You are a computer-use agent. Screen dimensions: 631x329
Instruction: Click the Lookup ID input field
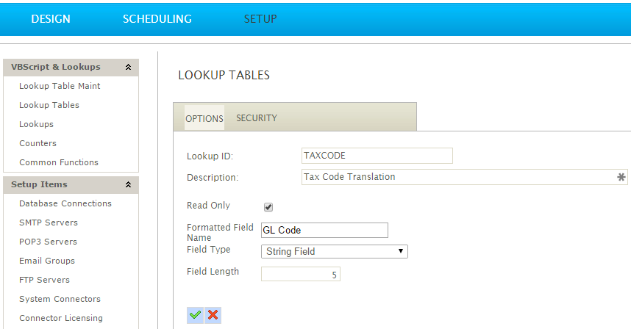pyautogui.click(x=377, y=156)
